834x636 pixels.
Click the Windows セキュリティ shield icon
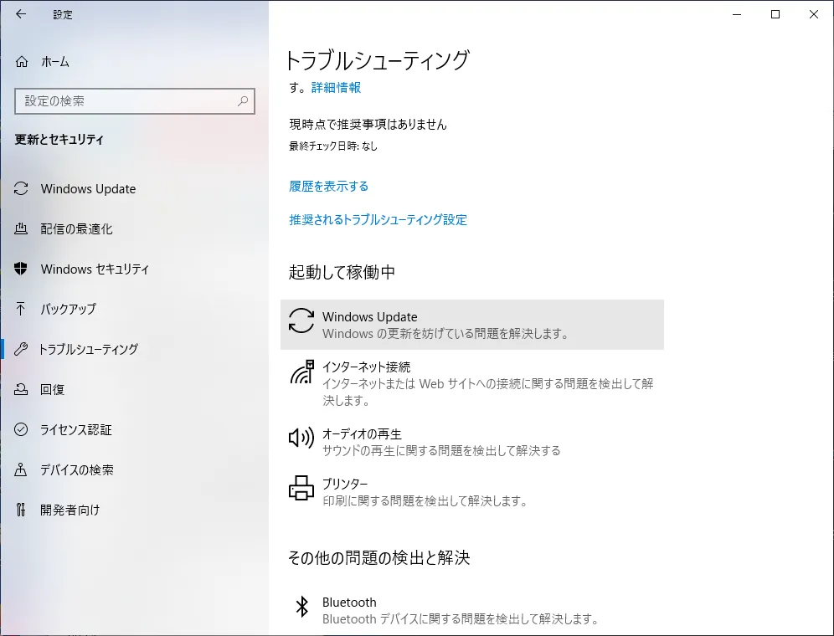pyautogui.click(x=21, y=269)
